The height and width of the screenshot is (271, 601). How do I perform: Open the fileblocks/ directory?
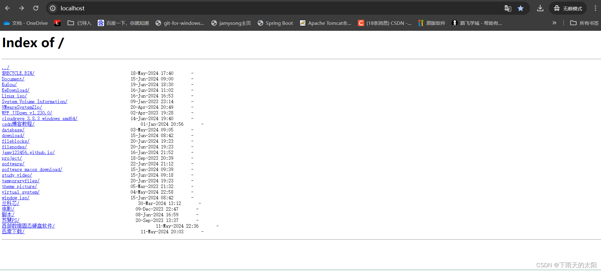coord(16,141)
